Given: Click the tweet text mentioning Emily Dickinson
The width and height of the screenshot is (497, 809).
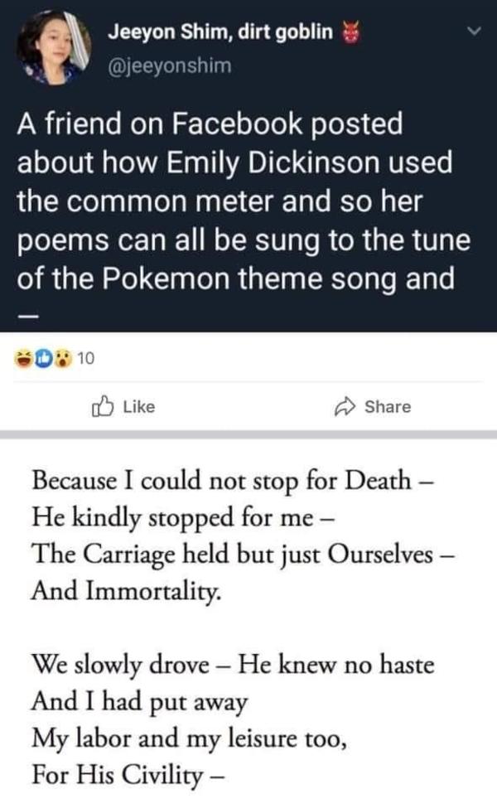Looking at the screenshot, I should click(234, 162).
